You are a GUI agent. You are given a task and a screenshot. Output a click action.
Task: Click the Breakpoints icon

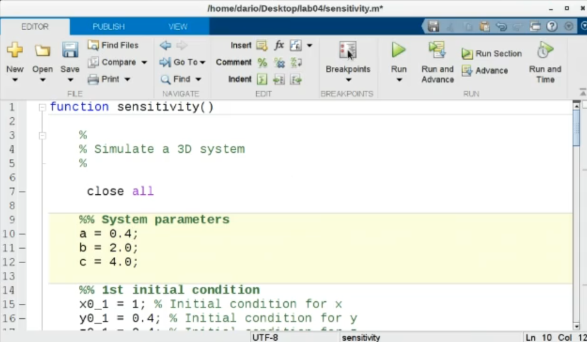(348, 50)
